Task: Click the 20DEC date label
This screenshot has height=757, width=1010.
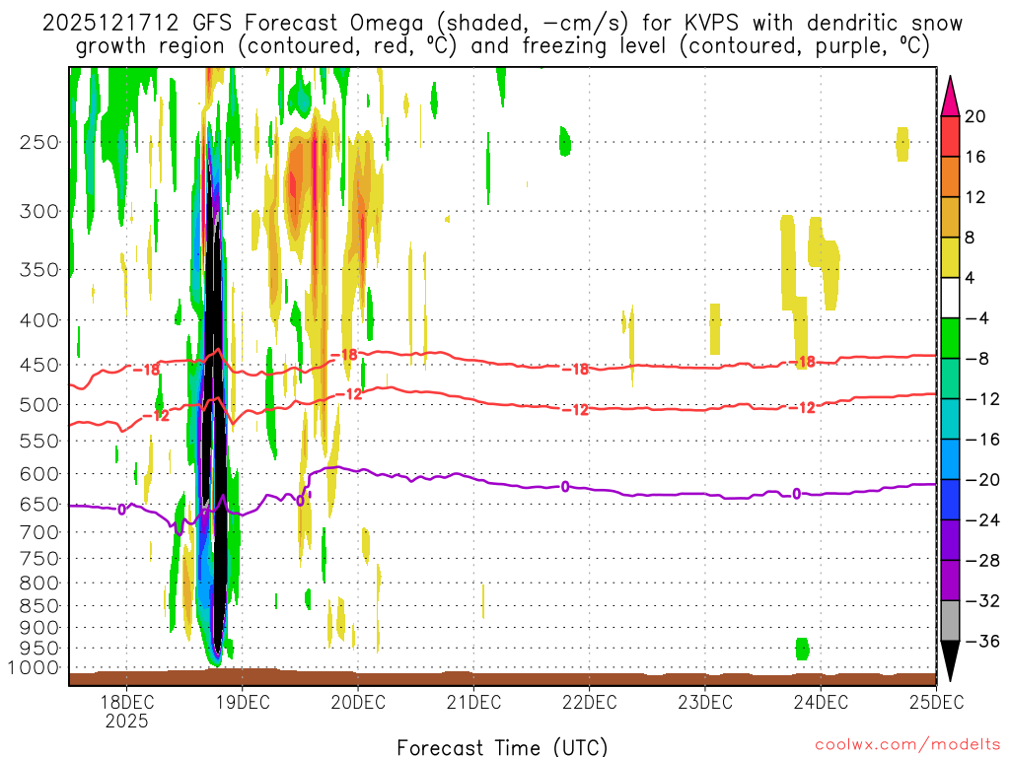Action: pyautogui.click(x=358, y=702)
